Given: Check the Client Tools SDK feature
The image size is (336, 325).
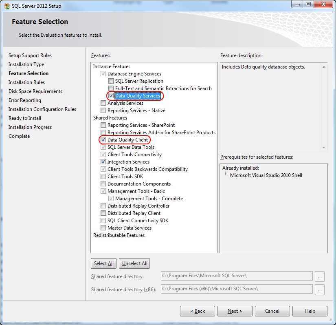Looking at the screenshot, I should [x=103, y=177].
